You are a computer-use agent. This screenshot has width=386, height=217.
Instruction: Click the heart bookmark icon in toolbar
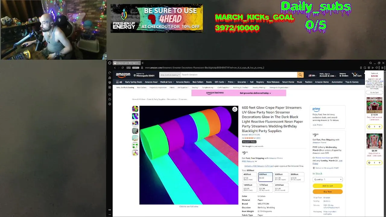(377, 68)
